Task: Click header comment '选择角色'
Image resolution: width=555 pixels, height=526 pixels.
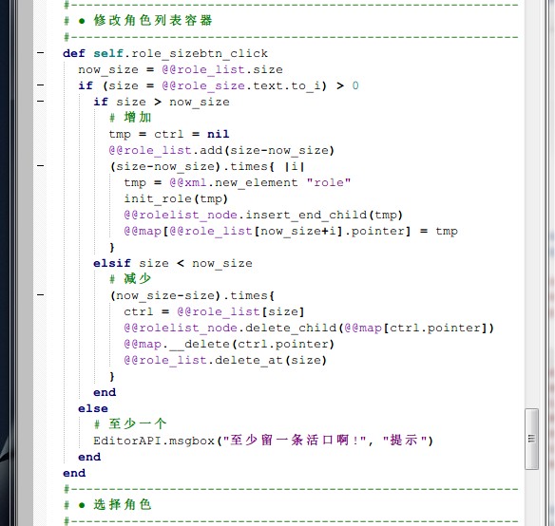Action: point(123,505)
